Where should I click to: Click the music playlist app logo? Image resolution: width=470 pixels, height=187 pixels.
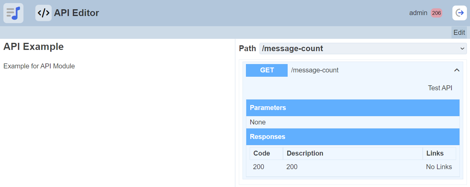coord(13,13)
